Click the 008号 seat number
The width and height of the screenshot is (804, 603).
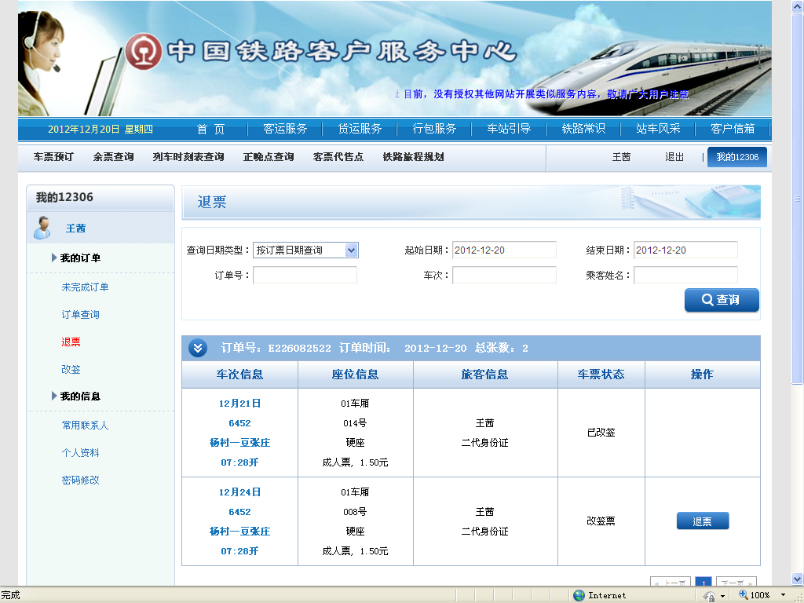355,512
